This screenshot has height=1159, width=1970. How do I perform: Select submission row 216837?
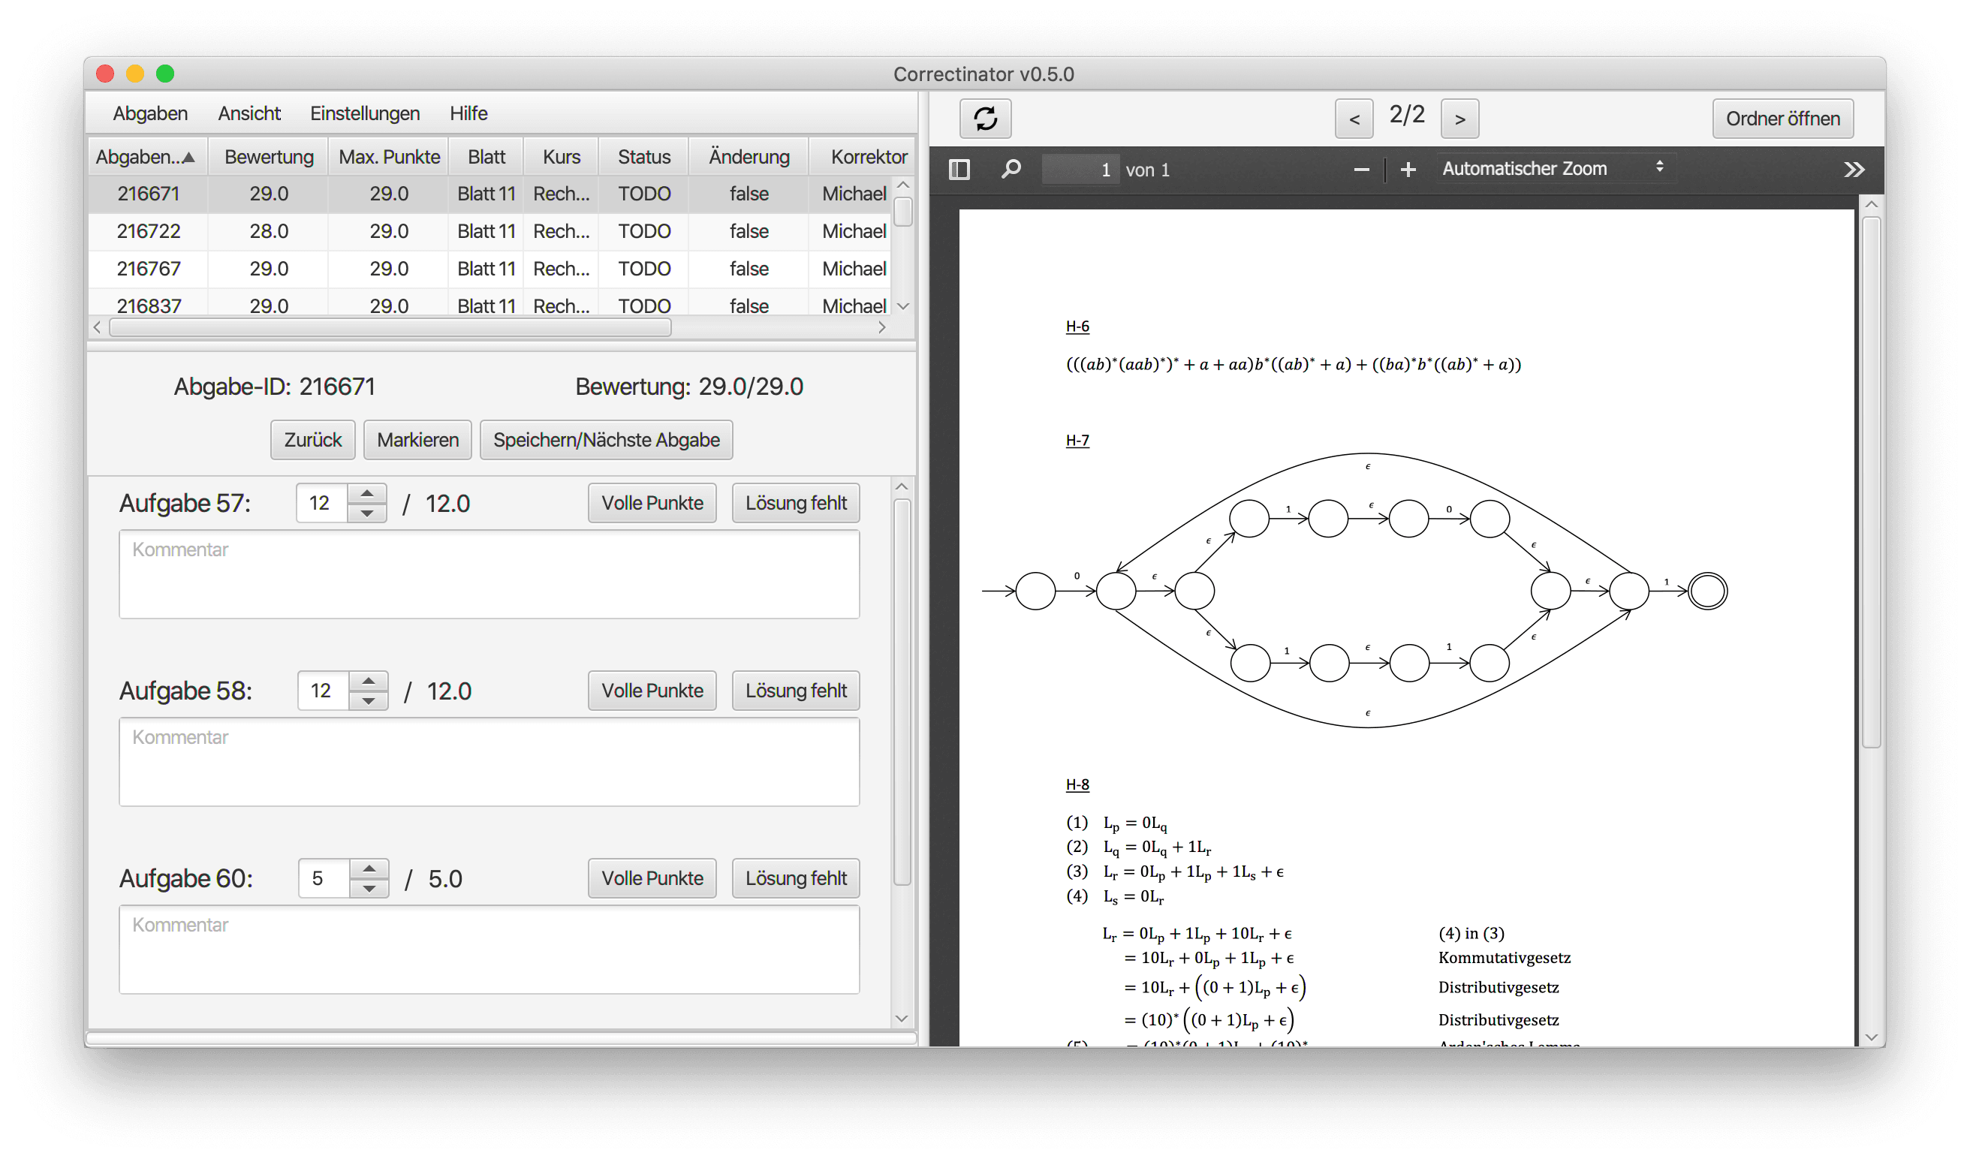click(489, 303)
